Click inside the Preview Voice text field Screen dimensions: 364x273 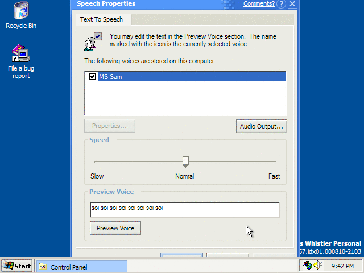click(185, 210)
